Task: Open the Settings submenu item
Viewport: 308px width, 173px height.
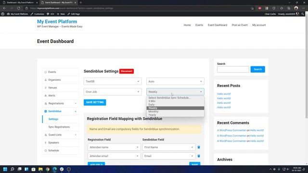Action: (x=53, y=119)
